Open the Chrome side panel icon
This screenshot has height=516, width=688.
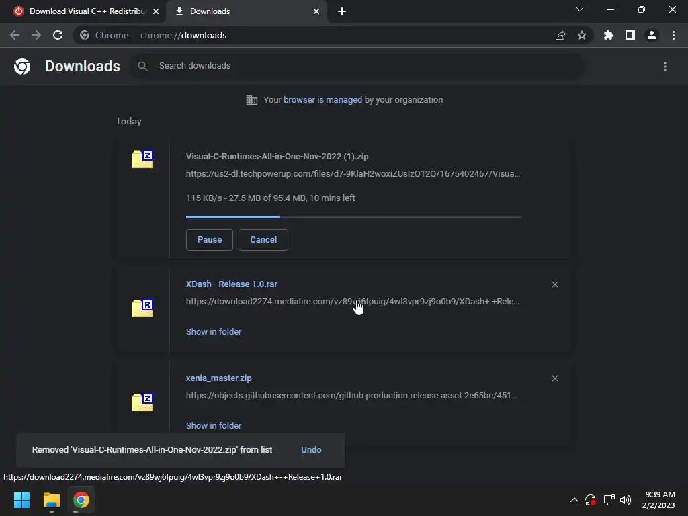[630, 35]
